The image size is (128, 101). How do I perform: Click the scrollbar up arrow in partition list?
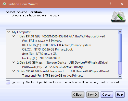coord(120,32)
